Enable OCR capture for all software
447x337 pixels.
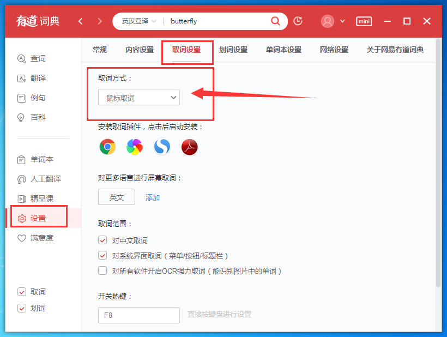tap(102, 270)
